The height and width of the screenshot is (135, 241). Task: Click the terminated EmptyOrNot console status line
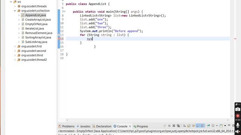[146, 131]
